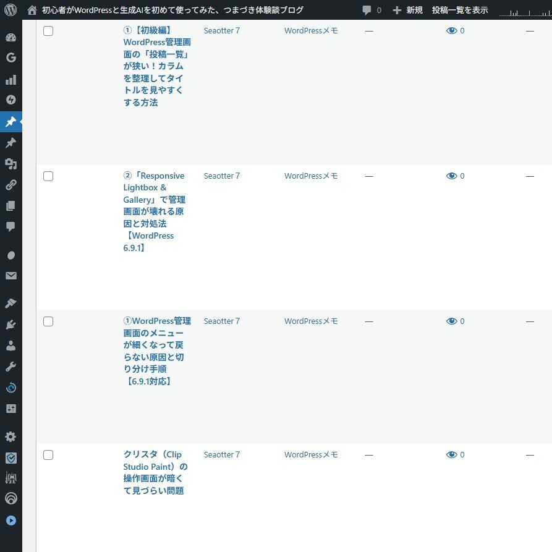Viewport: 552px width, 552px height.
Task: Expand the 新規 menu in the admin bar
Action: (407, 10)
